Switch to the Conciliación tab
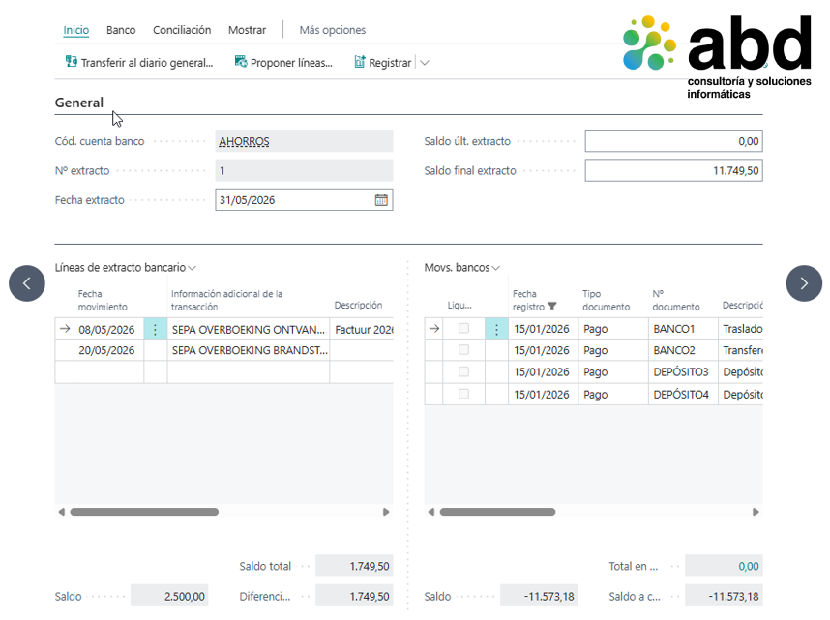 pos(182,30)
